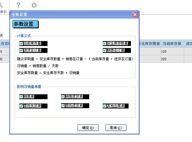Toggle the 进货在订量 checkbox
This screenshot has width=192, height=142.
21,50
